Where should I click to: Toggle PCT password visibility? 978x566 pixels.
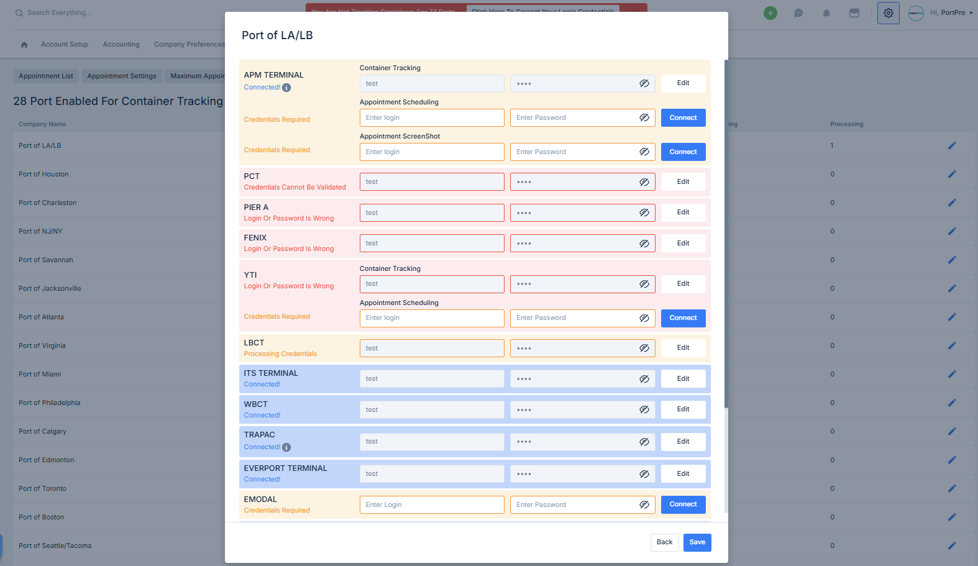tap(644, 182)
